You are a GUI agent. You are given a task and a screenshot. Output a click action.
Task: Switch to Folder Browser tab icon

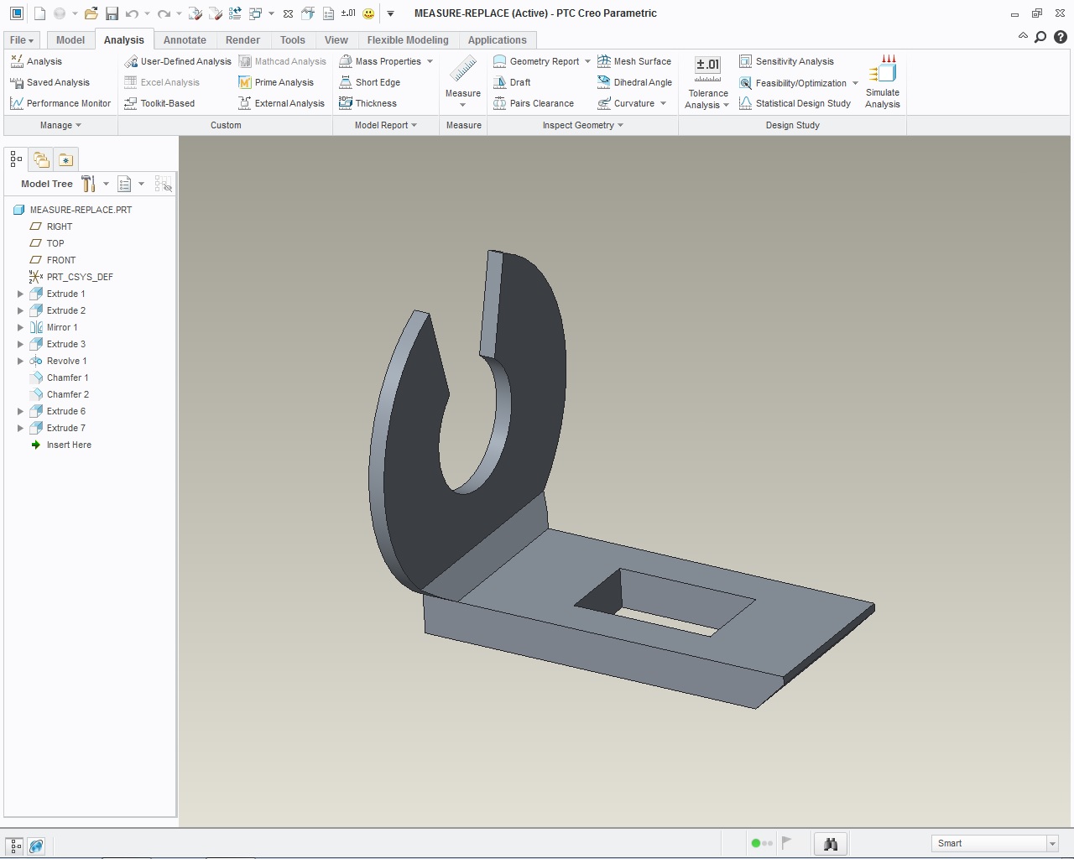click(x=41, y=159)
